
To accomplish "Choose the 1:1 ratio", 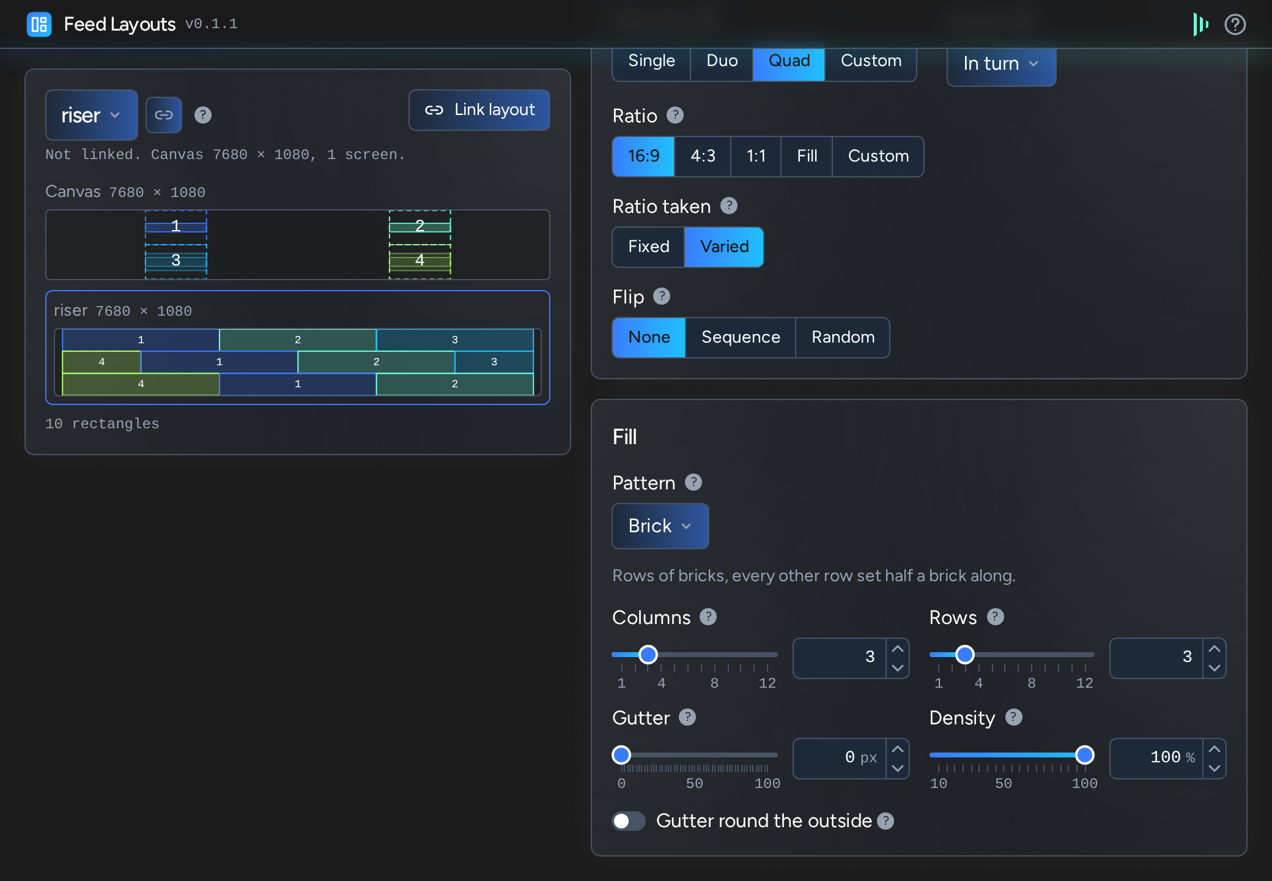I will [756, 156].
